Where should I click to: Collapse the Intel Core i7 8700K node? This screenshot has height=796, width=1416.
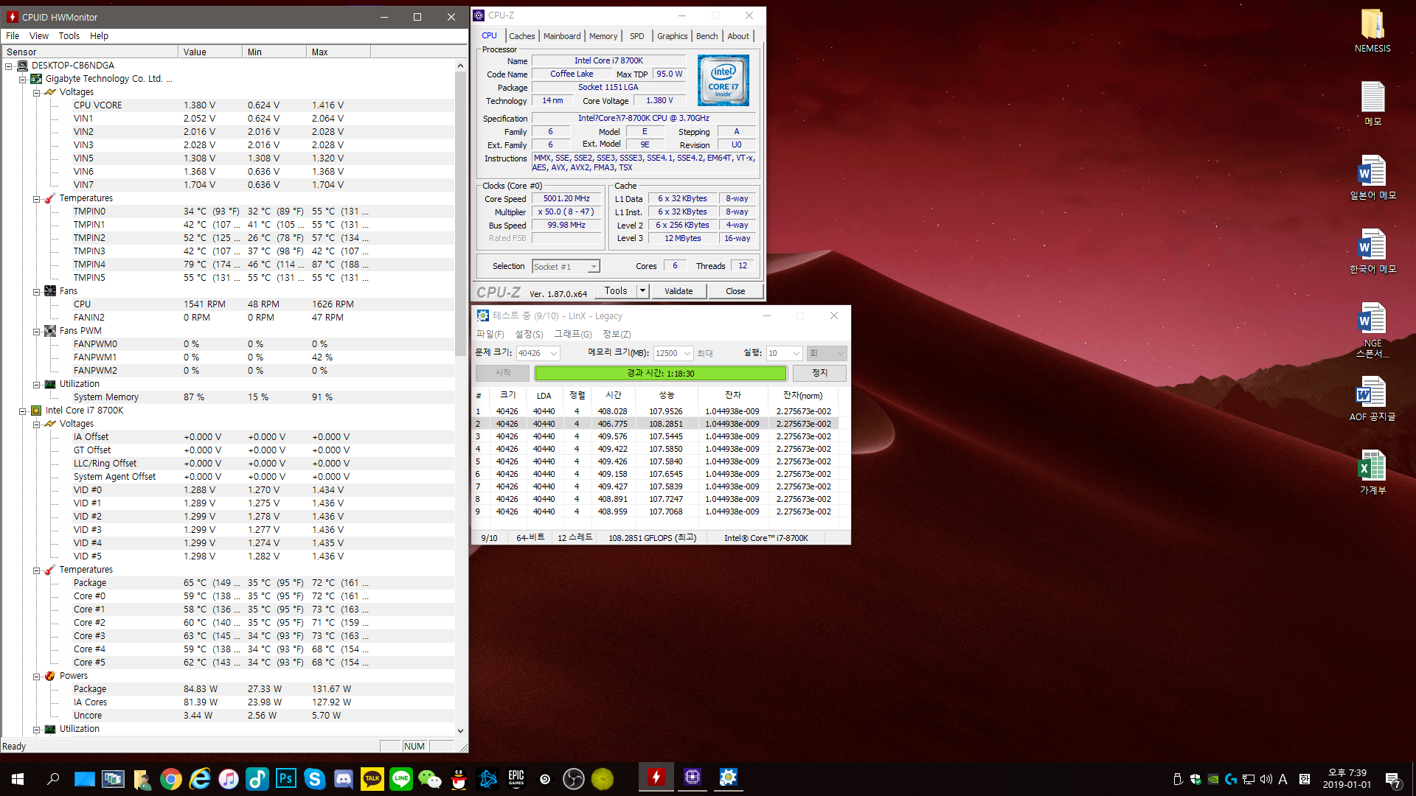(x=22, y=411)
